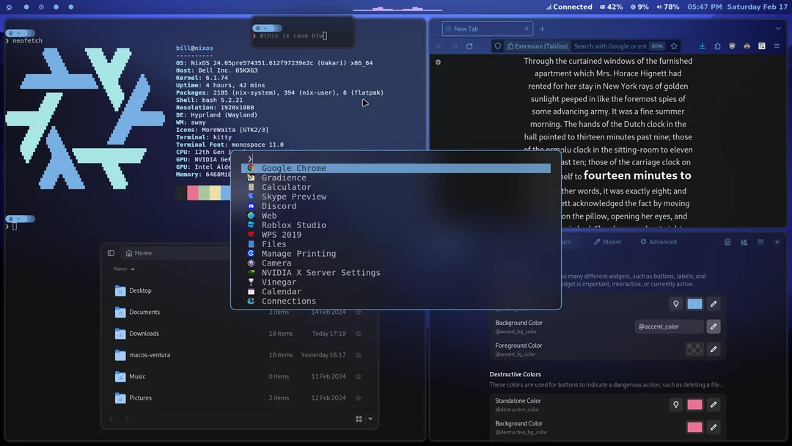Switch to the Monet tab in Gradience

pos(608,241)
